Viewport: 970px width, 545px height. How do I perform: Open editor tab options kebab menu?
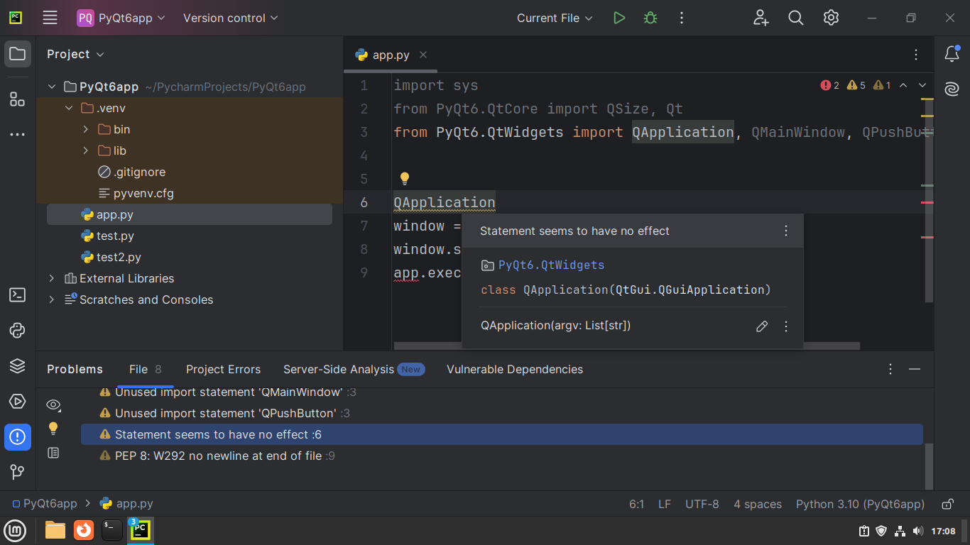[x=916, y=55]
